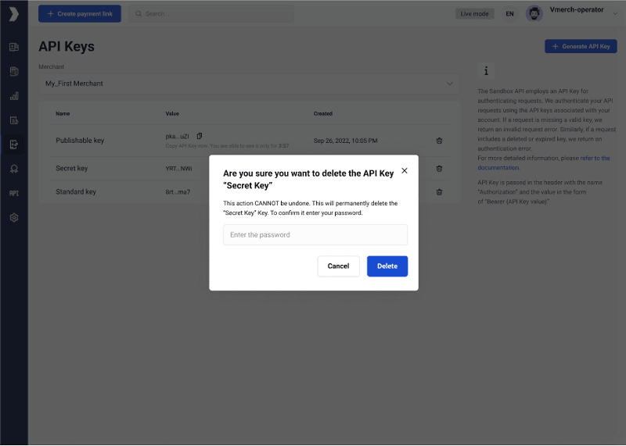This screenshot has width=626, height=446.
Task: Click the Created column header
Action: [323, 113]
